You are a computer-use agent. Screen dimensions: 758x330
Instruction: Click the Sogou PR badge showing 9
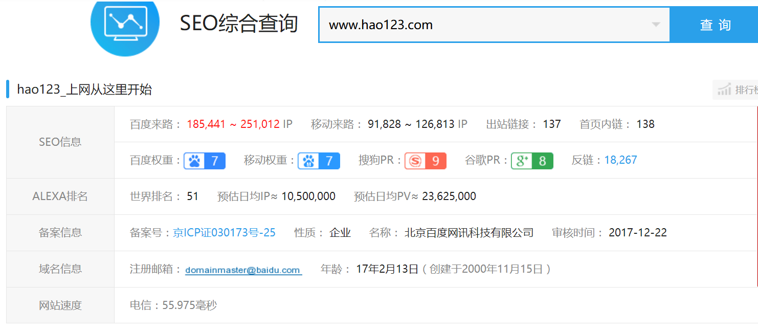pos(426,161)
